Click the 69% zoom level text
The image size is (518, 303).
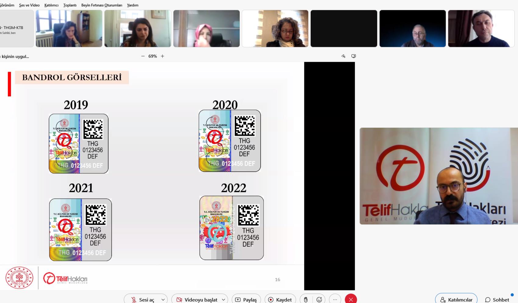tap(152, 56)
